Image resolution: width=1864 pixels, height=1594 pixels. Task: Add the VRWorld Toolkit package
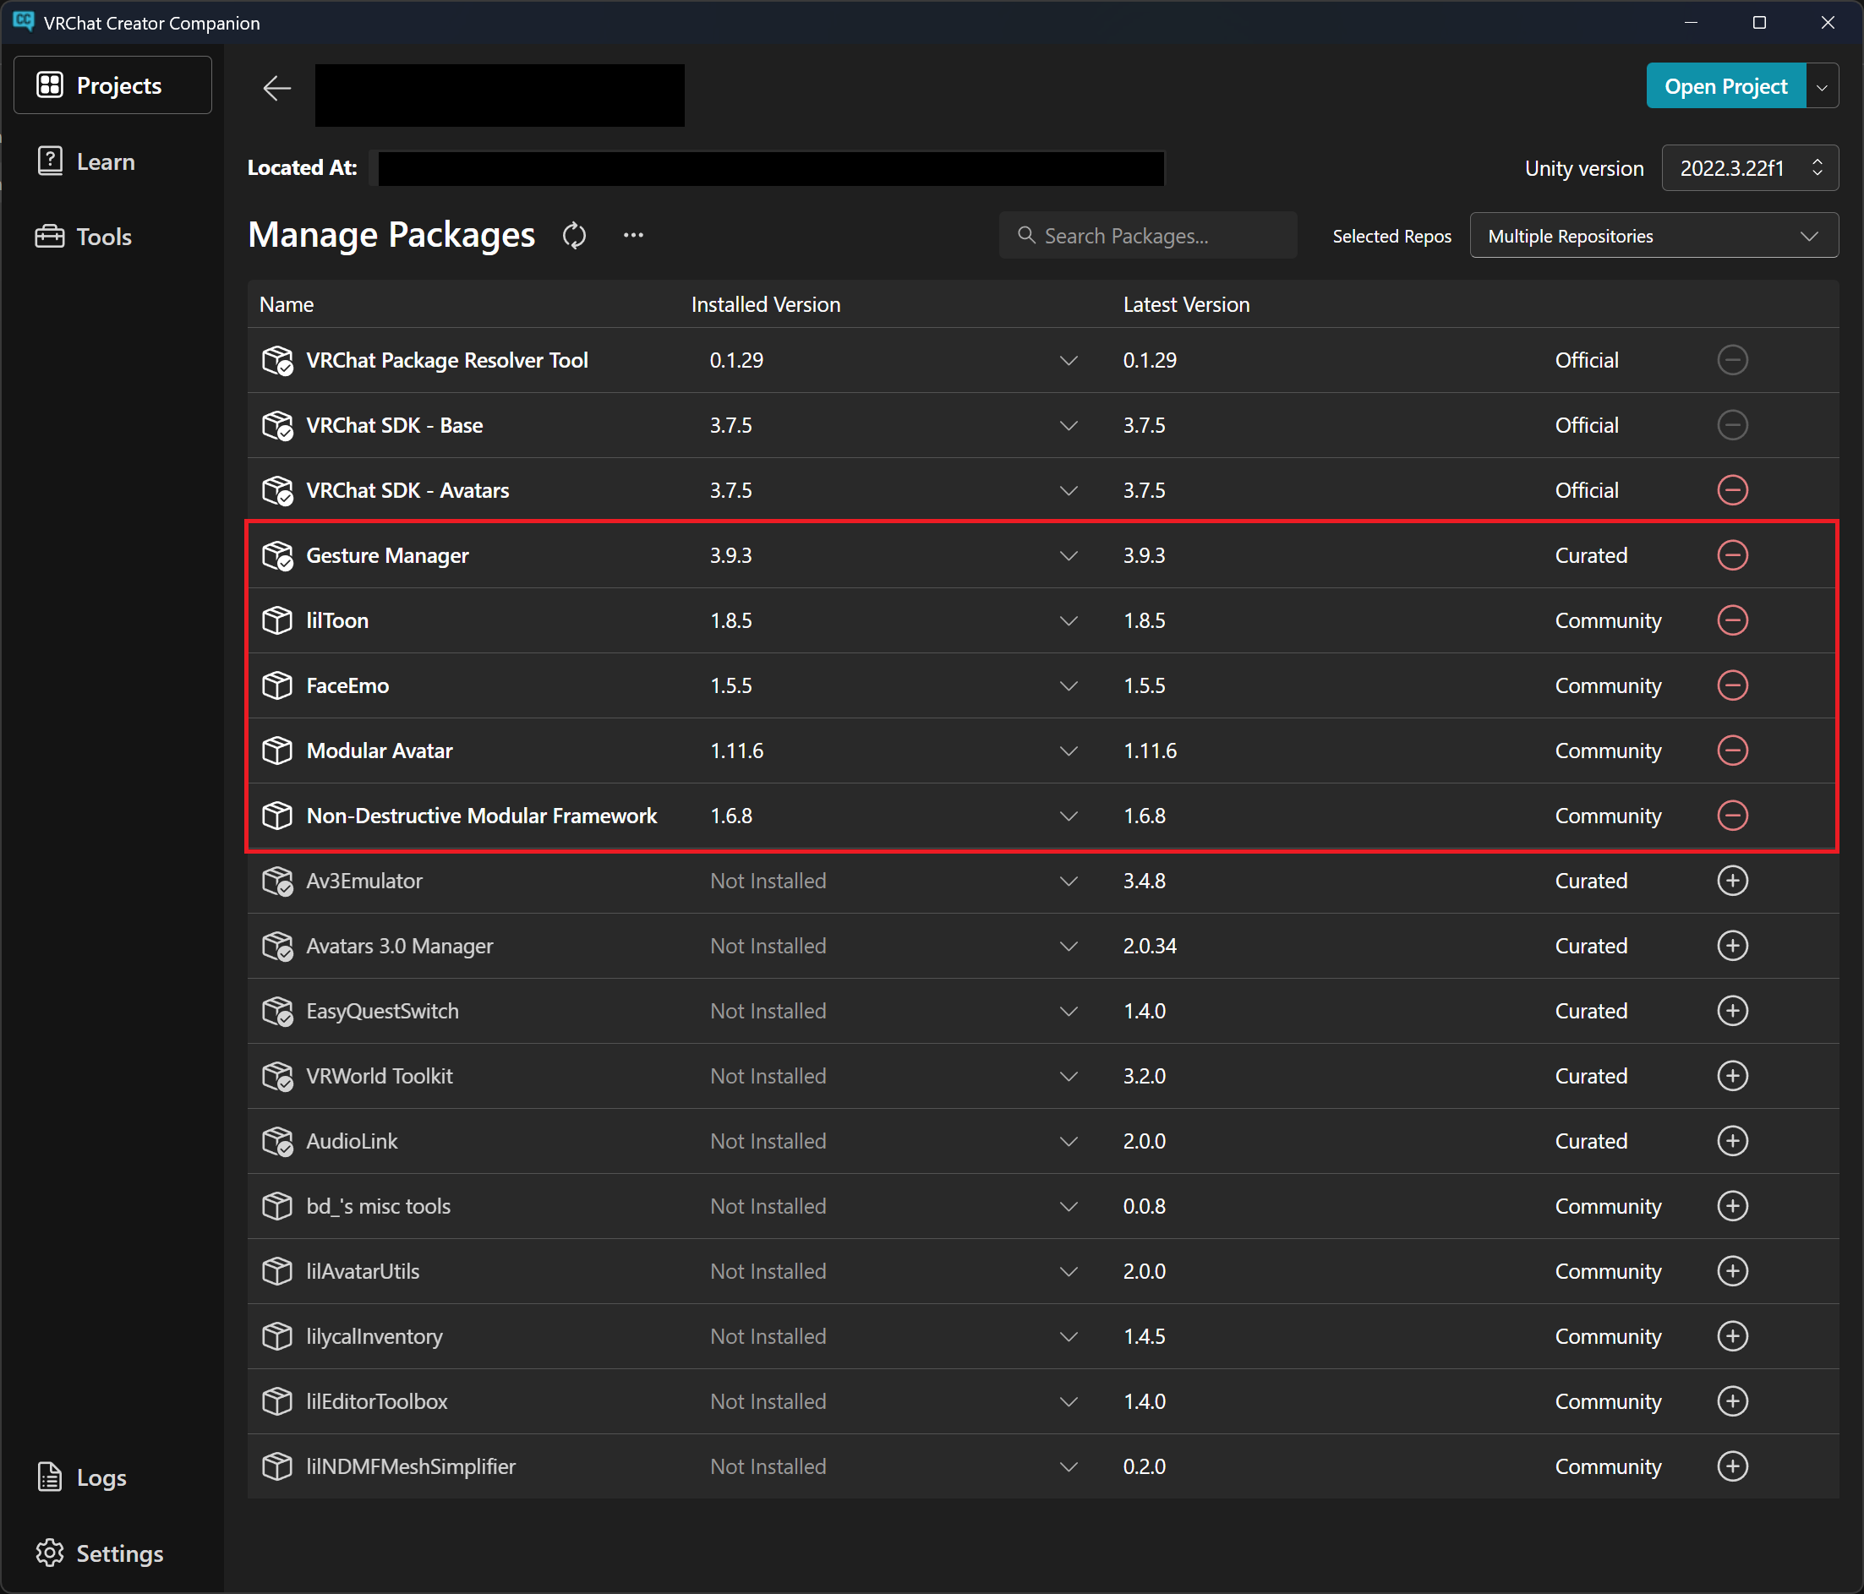click(1732, 1076)
